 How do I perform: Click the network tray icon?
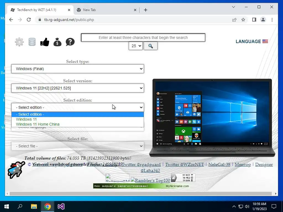(241, 206)
